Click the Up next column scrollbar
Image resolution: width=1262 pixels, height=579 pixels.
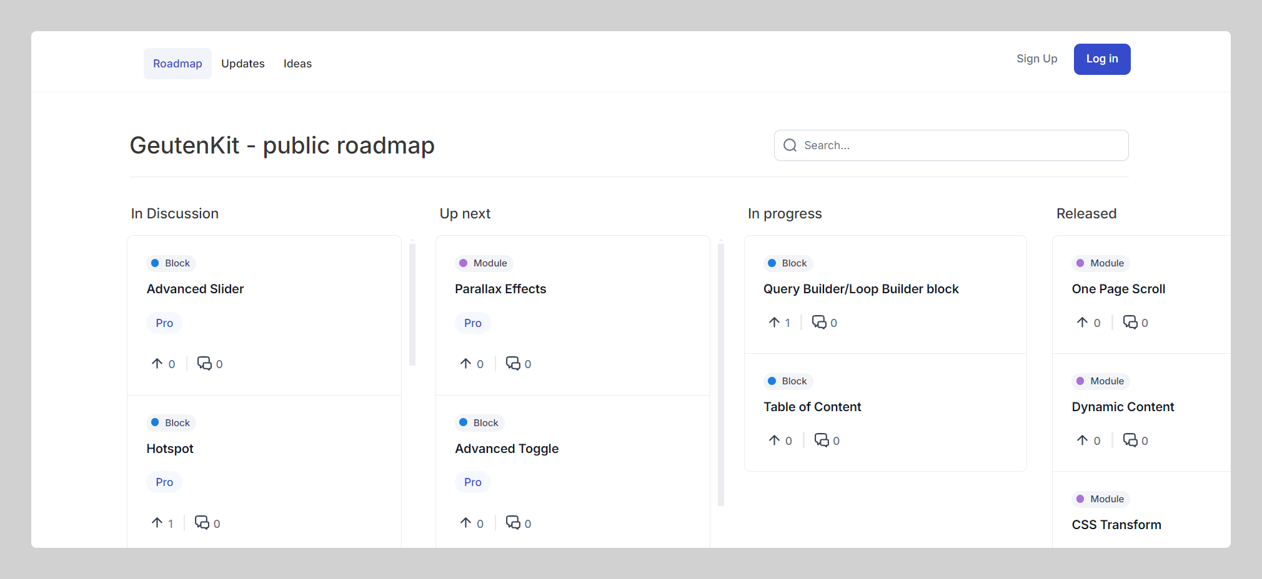tap(721, 374)
